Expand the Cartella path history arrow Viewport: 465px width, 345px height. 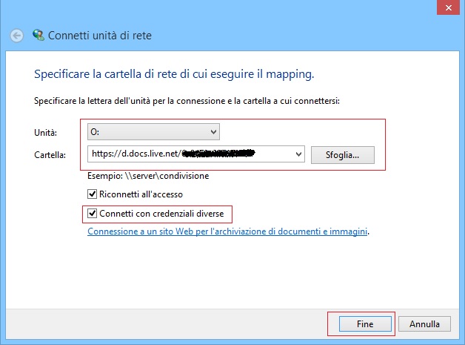click(298, 154)
